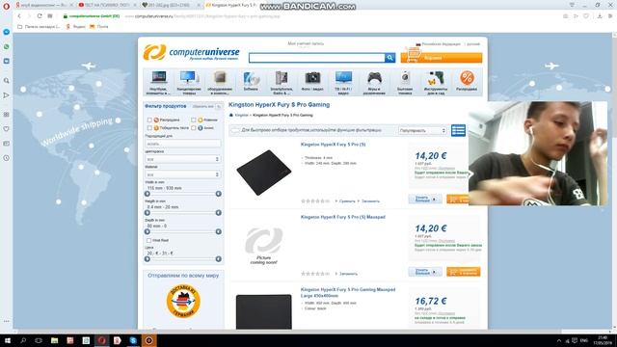The height and width of the screenshot is (347, 617).
Task: Click Узнать больше for Fury S Pro (S) Mousepad
Action: 425,272
